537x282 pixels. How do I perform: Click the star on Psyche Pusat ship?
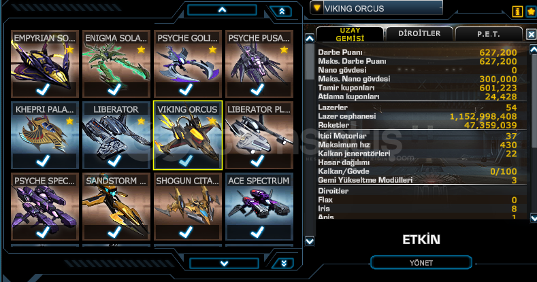[x=284, y=50]
